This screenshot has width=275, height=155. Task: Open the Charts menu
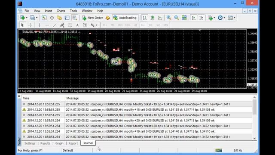pos(61,11)
